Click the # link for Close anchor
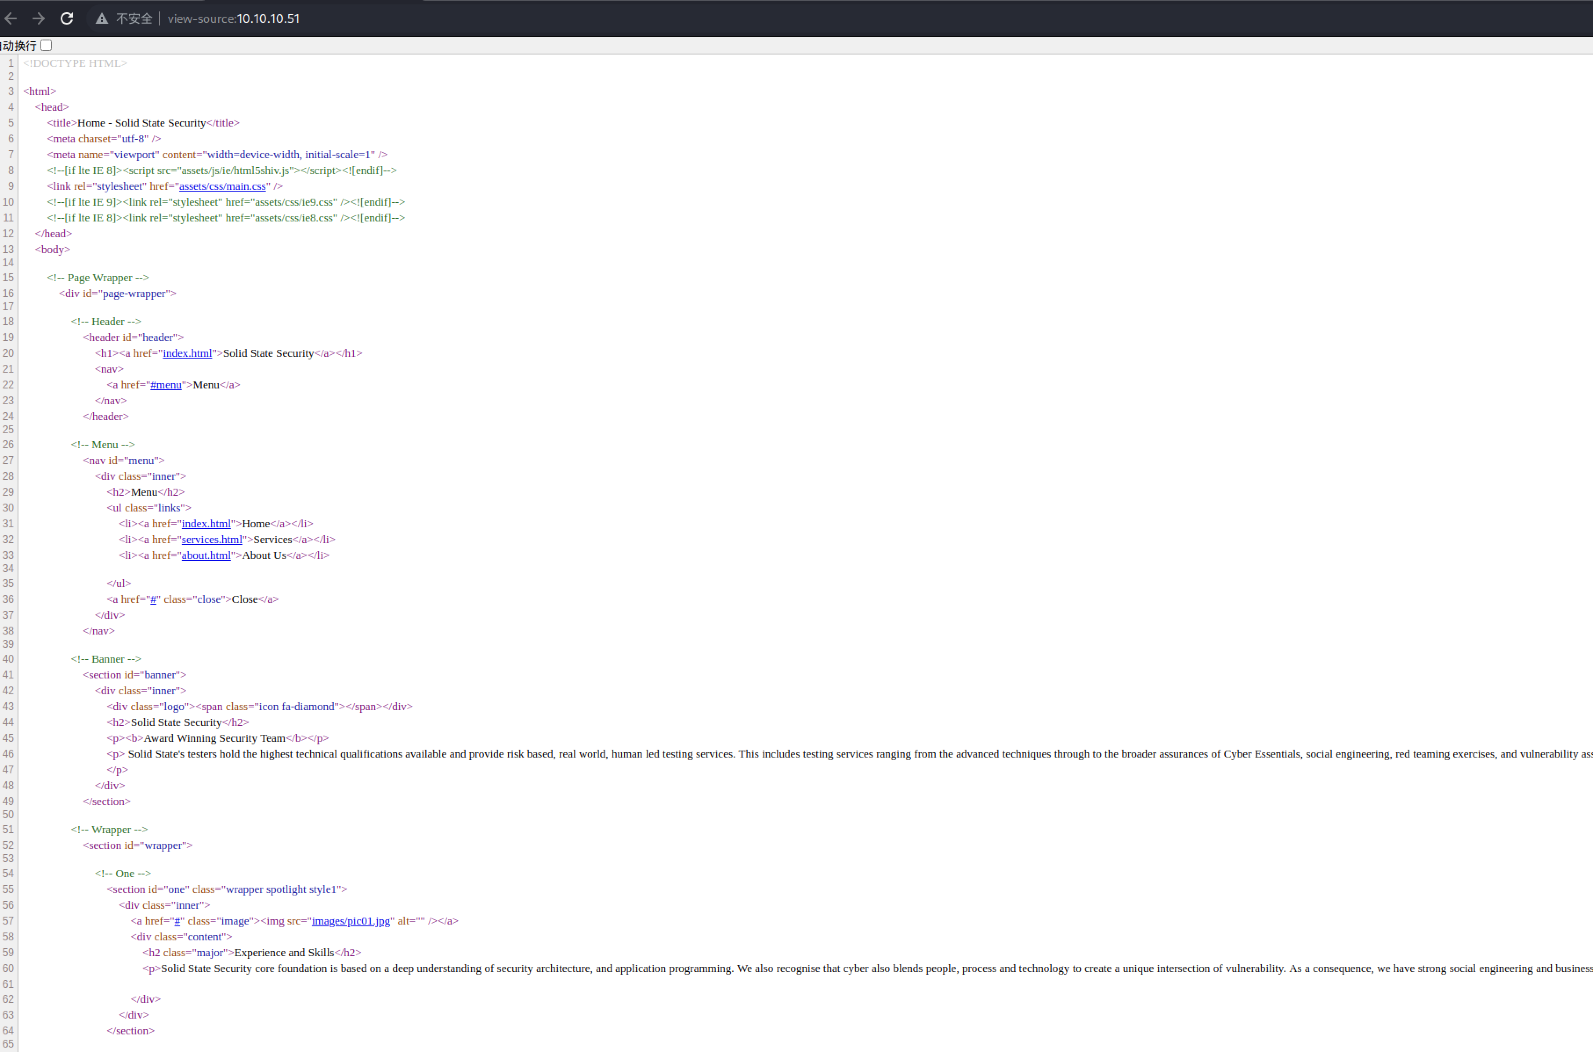1593x1052 pixels. click(153, 600)
